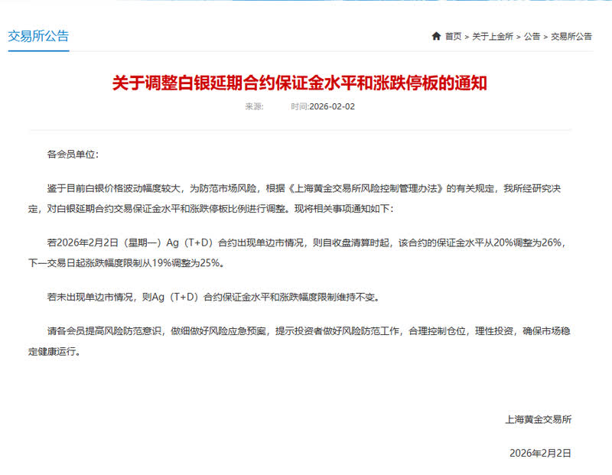Select 交易所公告 at the breadcrumb end
Screen dimensions: 612x475
click(571, 36)
